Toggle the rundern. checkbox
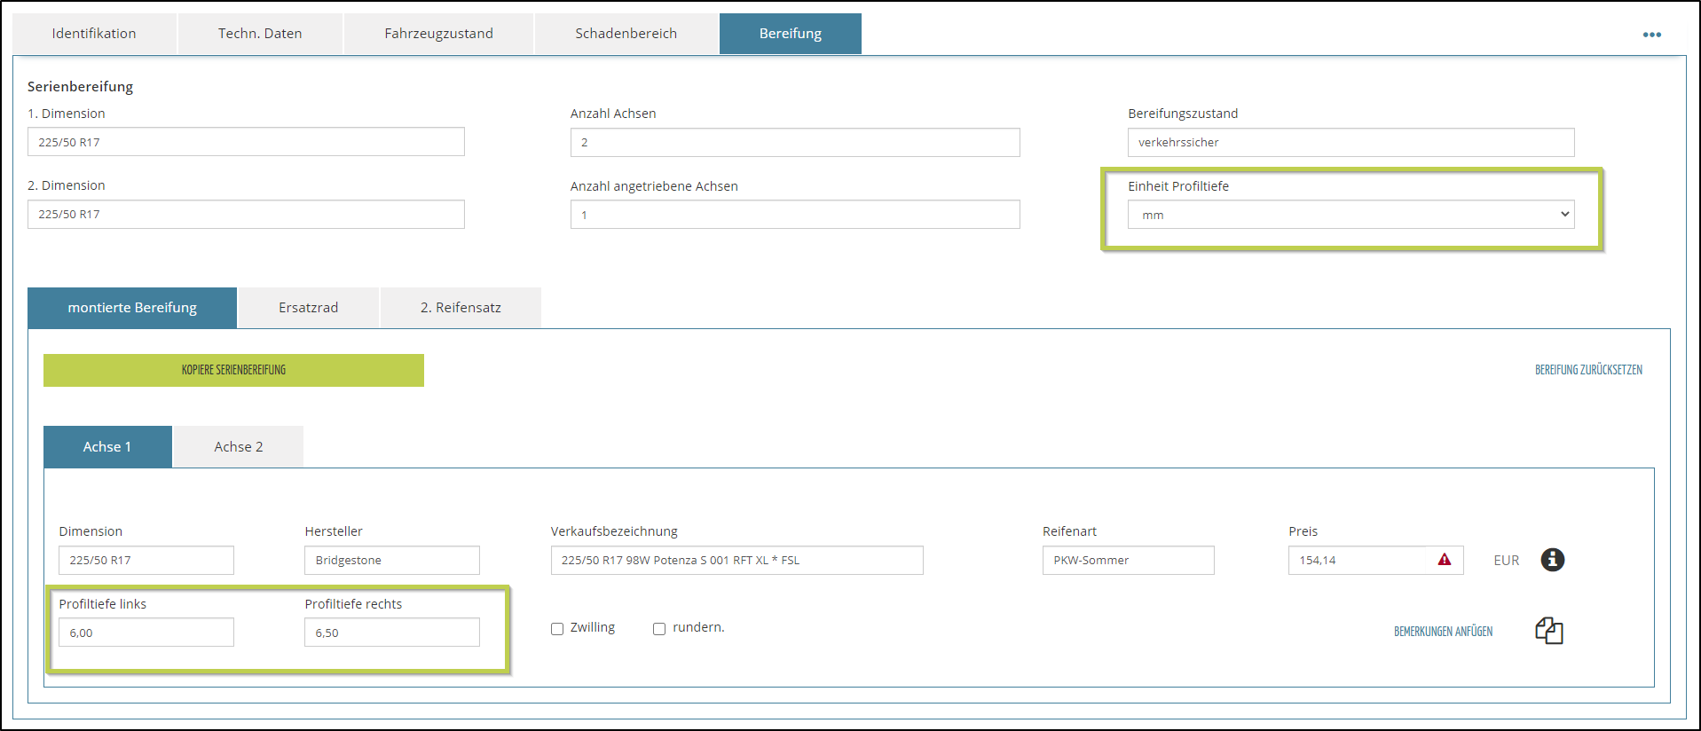 pos(659,629)
